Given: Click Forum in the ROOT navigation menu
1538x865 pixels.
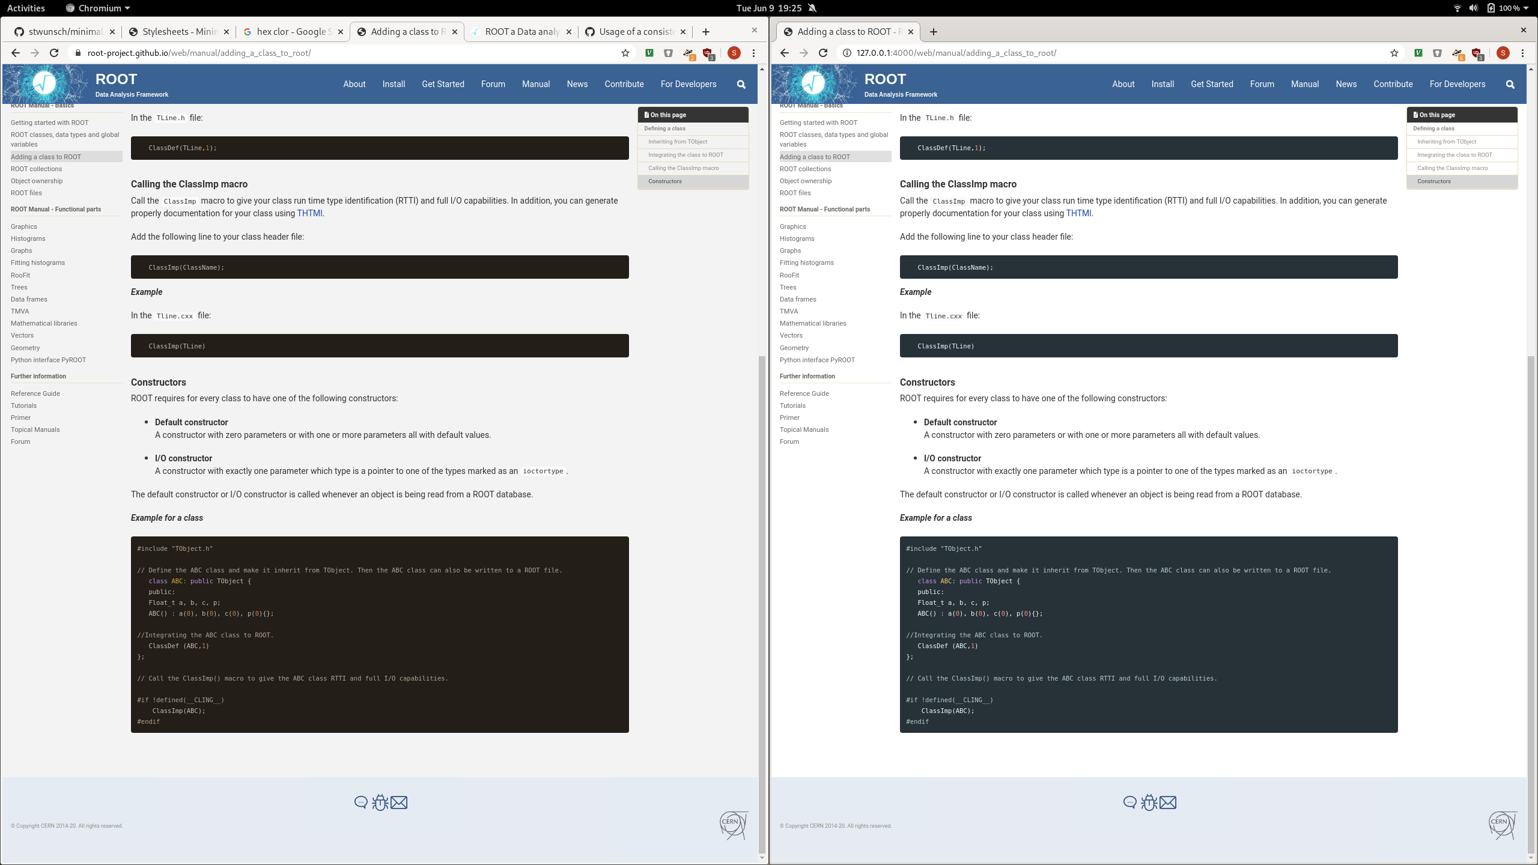Looking at the screenshot, I should 493,84.
